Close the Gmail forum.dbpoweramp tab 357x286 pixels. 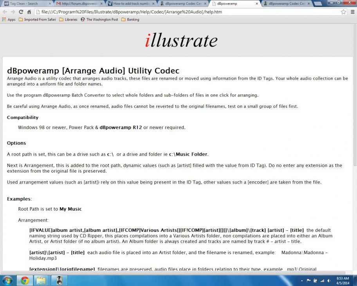(x=101, y=4)
